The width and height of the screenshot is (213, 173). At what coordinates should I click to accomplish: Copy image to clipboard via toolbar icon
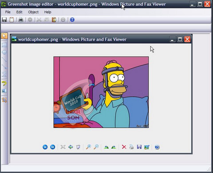(12, 20)
